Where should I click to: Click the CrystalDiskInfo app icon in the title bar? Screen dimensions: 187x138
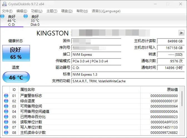click(4, 4)
